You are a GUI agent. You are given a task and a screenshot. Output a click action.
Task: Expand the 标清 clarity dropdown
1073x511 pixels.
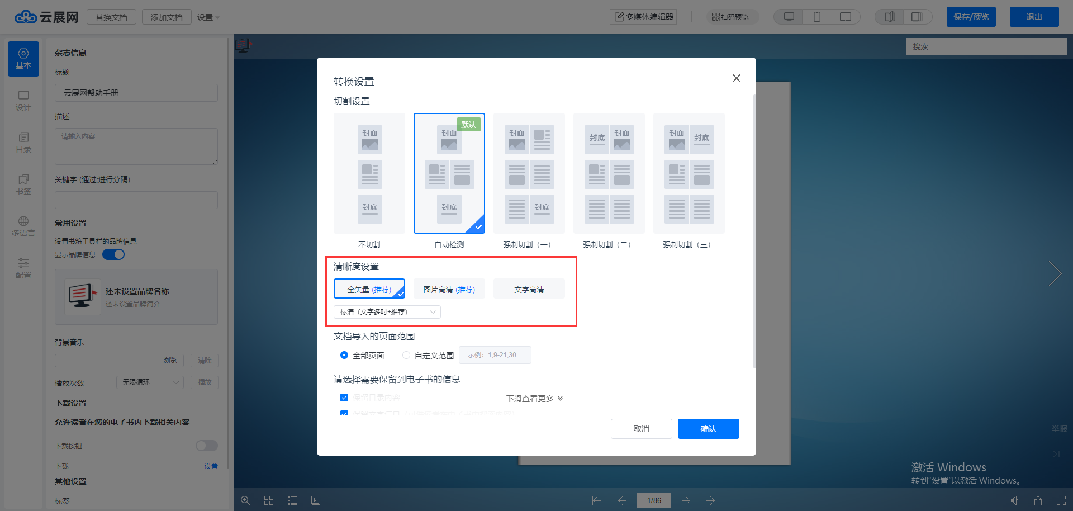coord(387,312)
